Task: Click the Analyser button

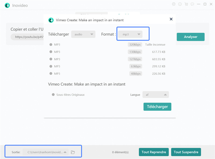Action: pos(191,37)
